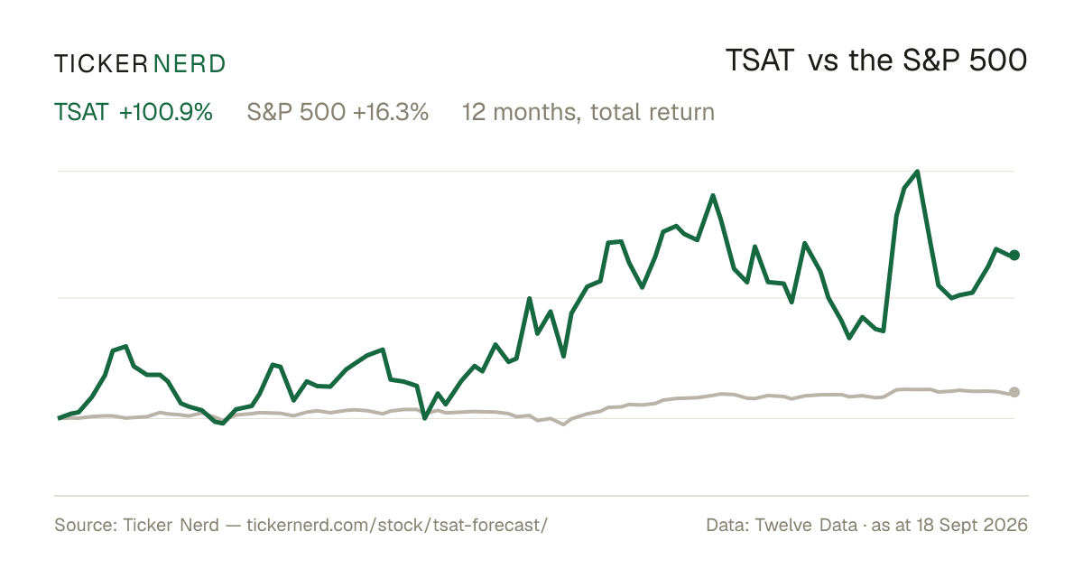The image size is (1083, 569).
Task: Select the S&P 500 +16.3% legend label
Action: click(x=338, y=112)
